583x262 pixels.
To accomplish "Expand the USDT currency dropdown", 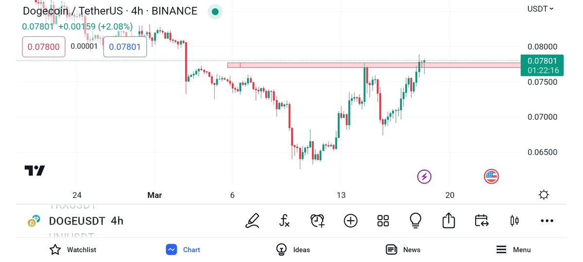I will tap(540, 9).
